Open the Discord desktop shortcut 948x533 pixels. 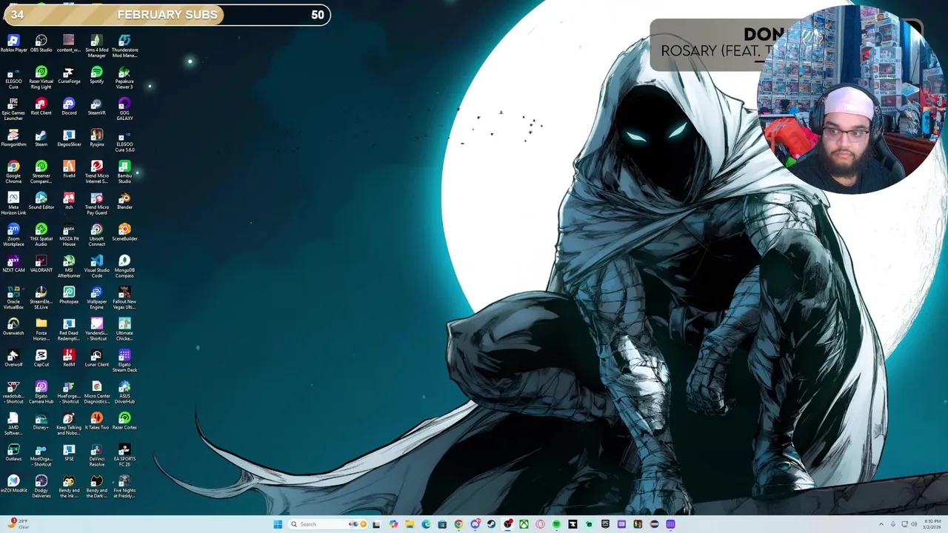click(69, 107)
